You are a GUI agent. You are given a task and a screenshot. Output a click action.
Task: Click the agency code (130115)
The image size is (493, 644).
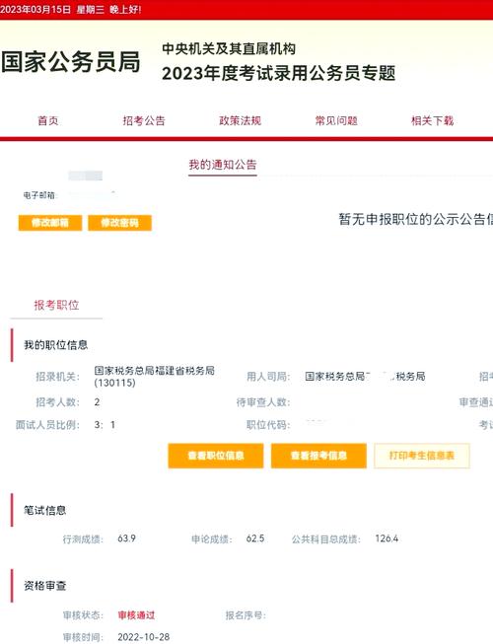click(x=114, y=383)
